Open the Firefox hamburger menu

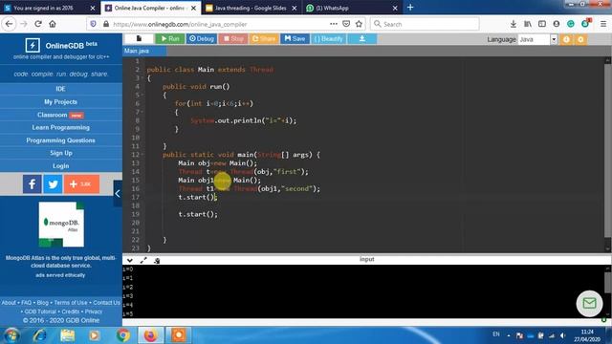coord(603,24)
